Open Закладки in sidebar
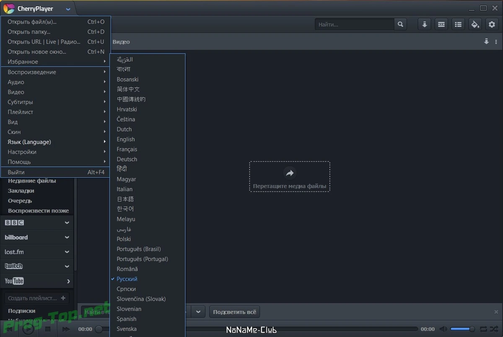Screen dimensions: 503x337 tap(21, 191)
